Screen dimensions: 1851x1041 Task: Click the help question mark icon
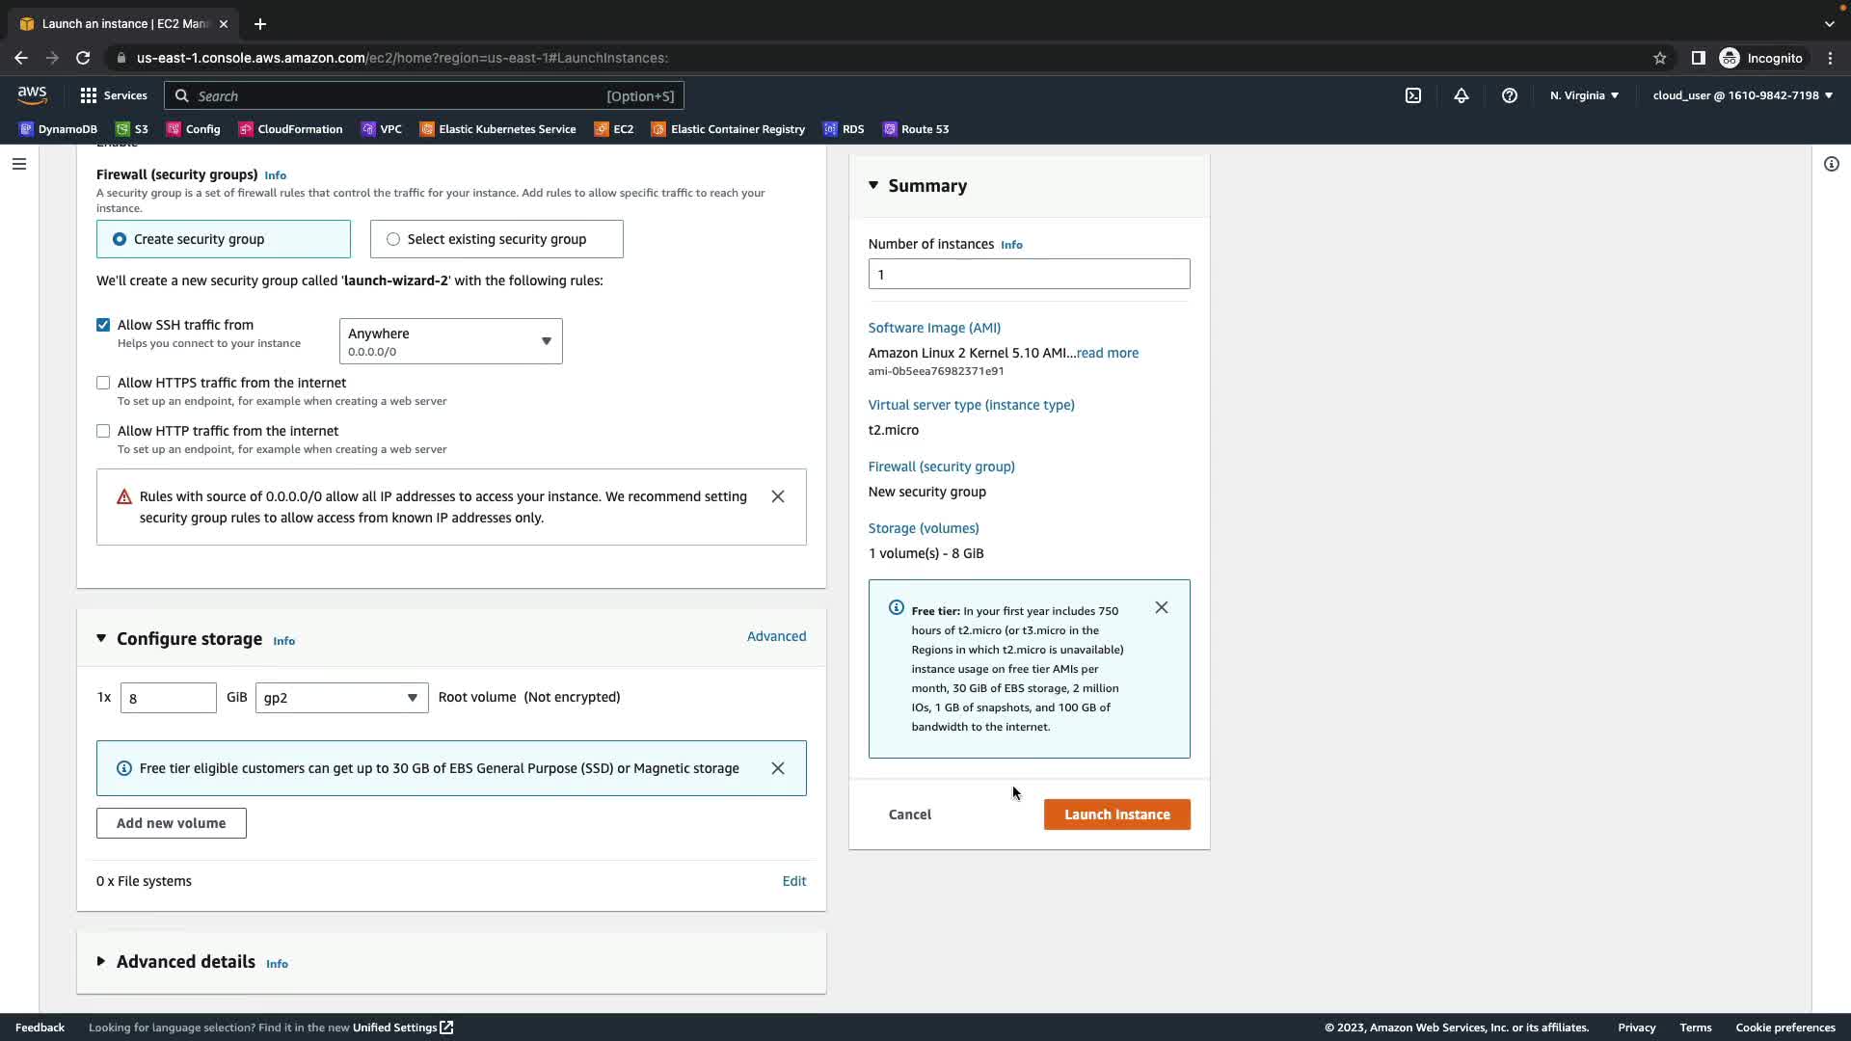point(1510,95)
